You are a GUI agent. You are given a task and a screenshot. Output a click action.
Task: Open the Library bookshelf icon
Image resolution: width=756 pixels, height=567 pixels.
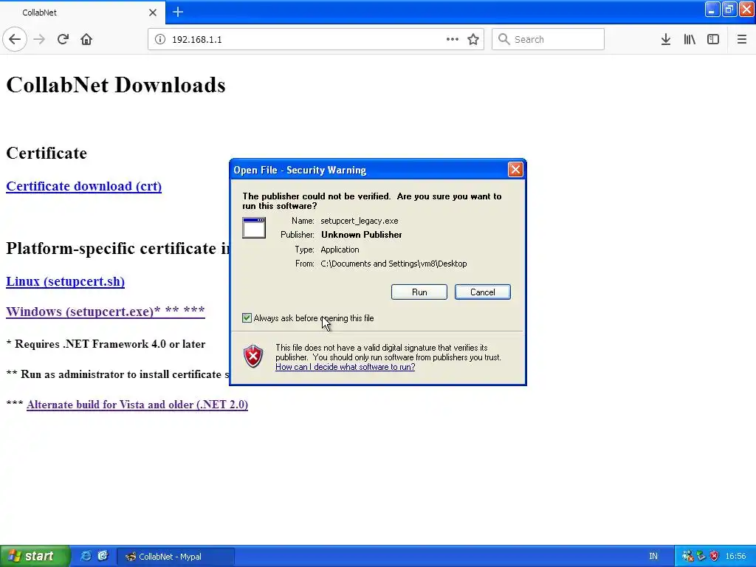[x=690, y=39]
